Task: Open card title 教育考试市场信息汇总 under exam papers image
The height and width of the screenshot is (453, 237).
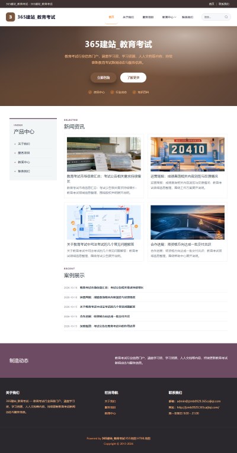Action: click(x=104, y=179)
